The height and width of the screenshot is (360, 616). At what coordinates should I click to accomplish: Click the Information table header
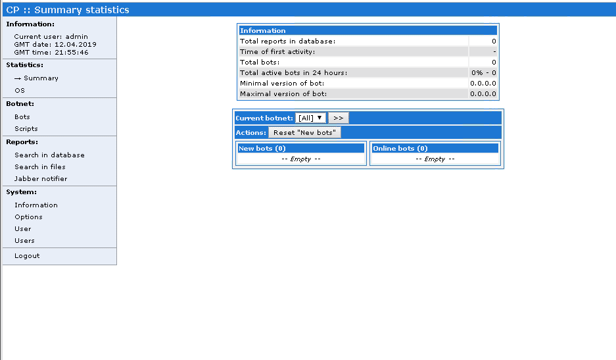367,30
